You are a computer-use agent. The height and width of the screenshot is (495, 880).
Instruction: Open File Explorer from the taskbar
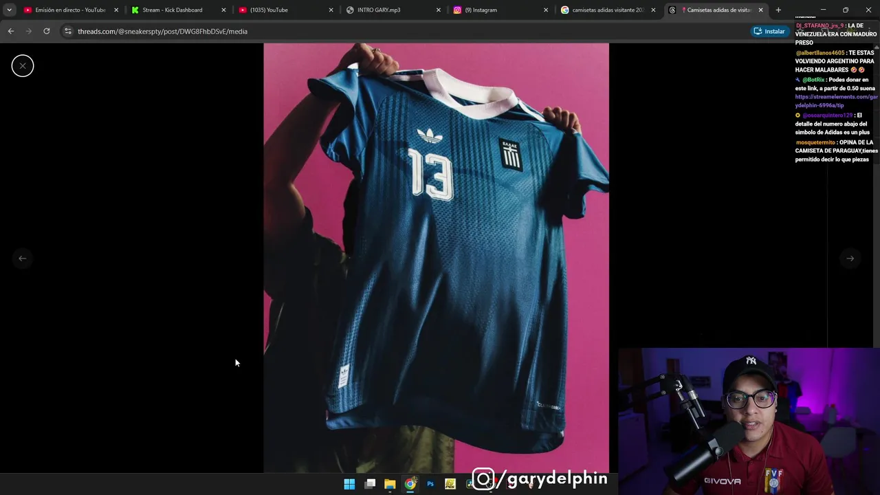(390, 484)
